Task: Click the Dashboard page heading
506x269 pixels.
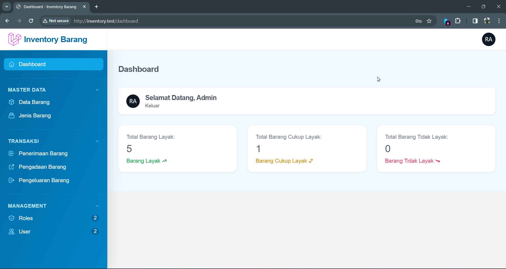Action: pyautogui.click(x=139, y=69)
